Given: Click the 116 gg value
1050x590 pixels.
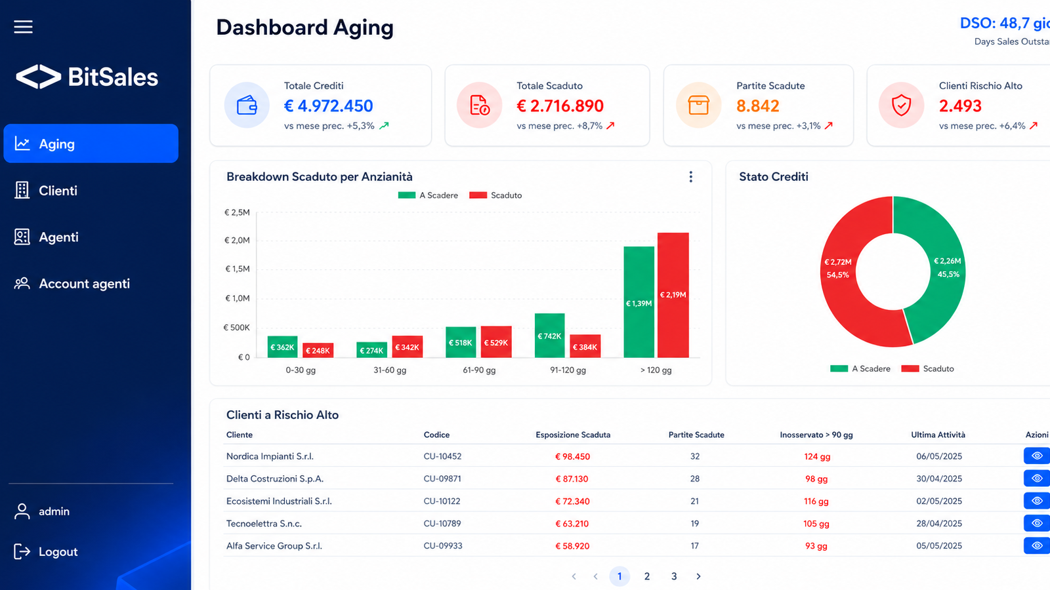Looking at the screenshot, I should tap(816, 501).
